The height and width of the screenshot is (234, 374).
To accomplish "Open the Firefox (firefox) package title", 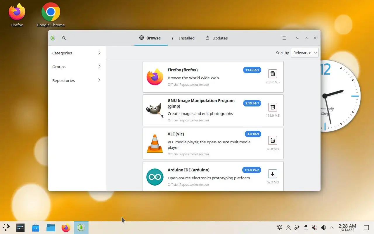I will [183, 70].
